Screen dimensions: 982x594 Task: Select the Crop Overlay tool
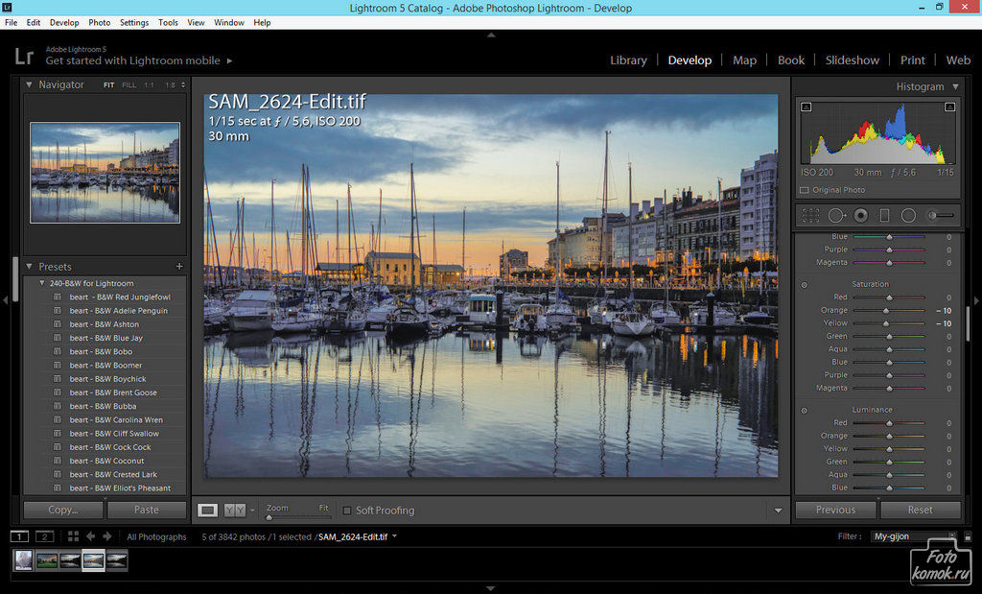[810, 216]
